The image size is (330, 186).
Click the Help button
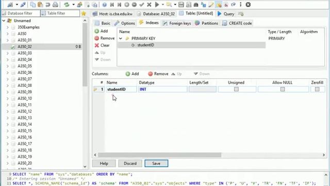104,163
